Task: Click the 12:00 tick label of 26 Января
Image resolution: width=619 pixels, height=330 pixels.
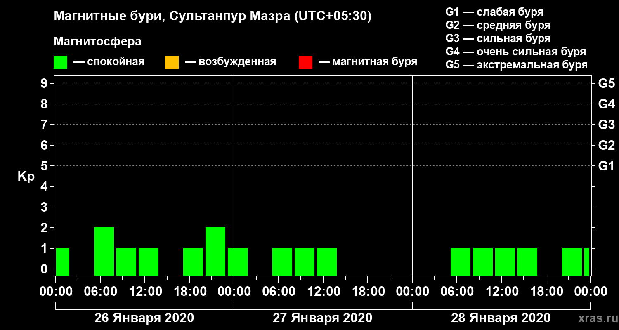Action: (145, 292)
